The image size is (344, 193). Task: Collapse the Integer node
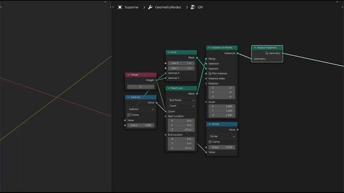click(128, 75)
